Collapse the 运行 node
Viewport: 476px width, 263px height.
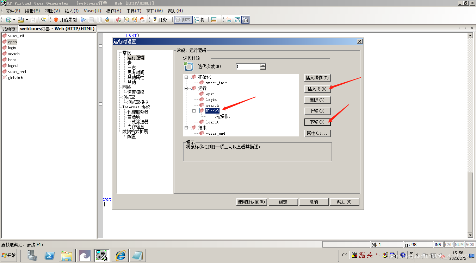(186, 88)
